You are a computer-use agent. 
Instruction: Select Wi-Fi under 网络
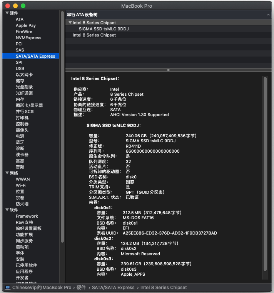point(21,185)
